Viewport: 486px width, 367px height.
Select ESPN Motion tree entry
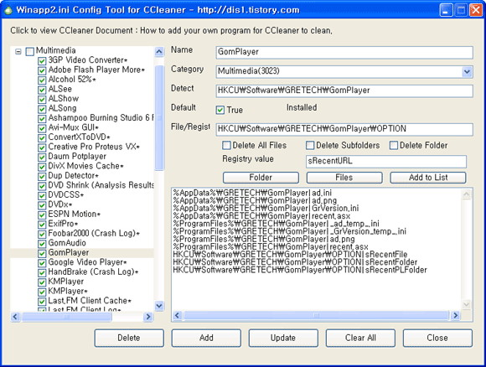click(74, 214)
